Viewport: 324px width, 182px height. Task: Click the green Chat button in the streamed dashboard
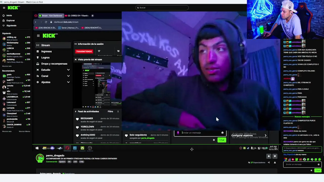pyautogui.click(x=222, y=140)
